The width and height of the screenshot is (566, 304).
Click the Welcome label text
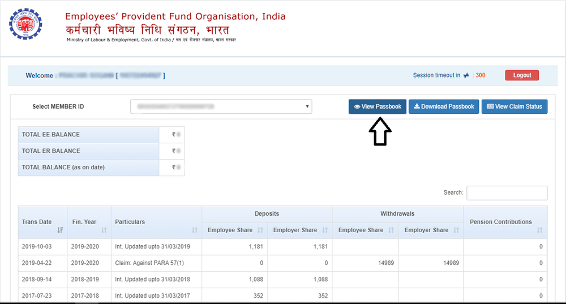click(x=40, y=75)
